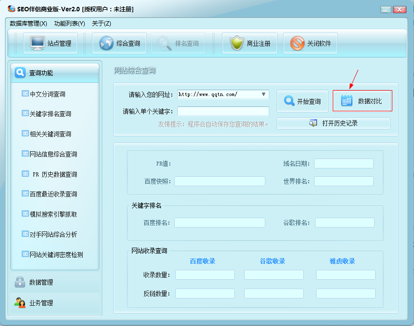
Task: Click icon beside 网站关键词密度检测
Action: point(25,254)
